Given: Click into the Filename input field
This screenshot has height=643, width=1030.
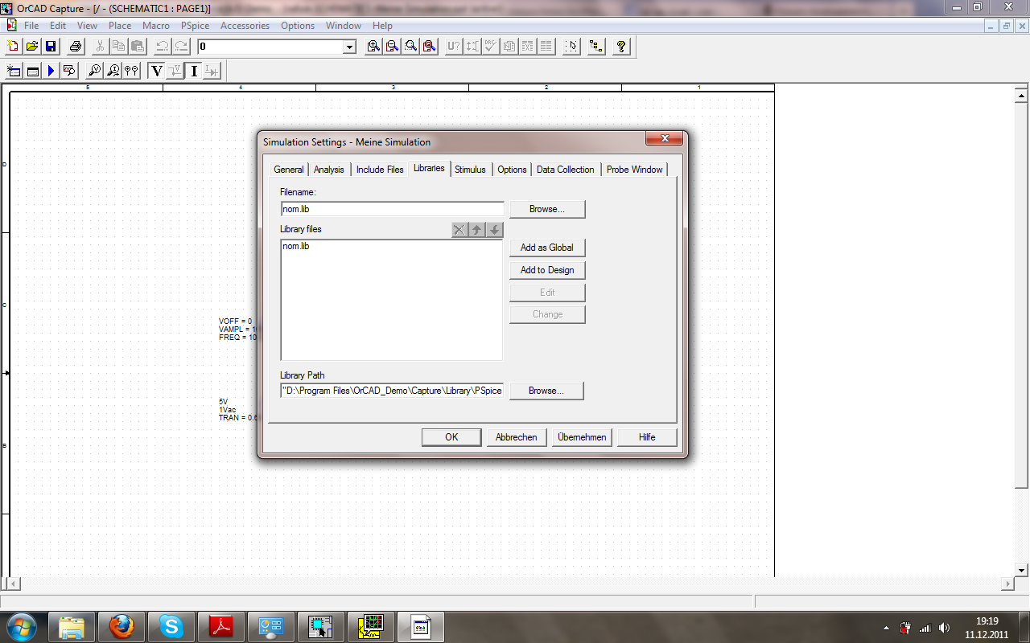Looking at the screenshot, I should (392, 209).
